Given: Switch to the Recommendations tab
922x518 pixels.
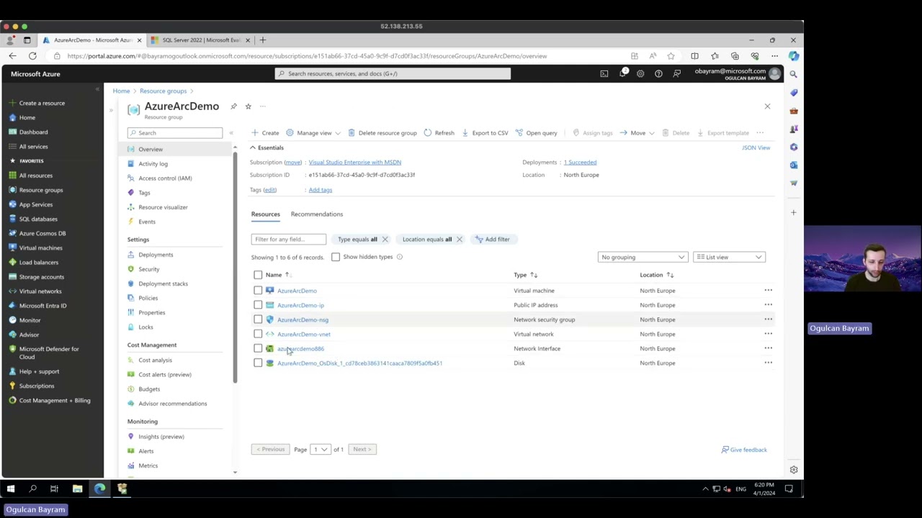Looking at the screenshot, I should (317, 214).
